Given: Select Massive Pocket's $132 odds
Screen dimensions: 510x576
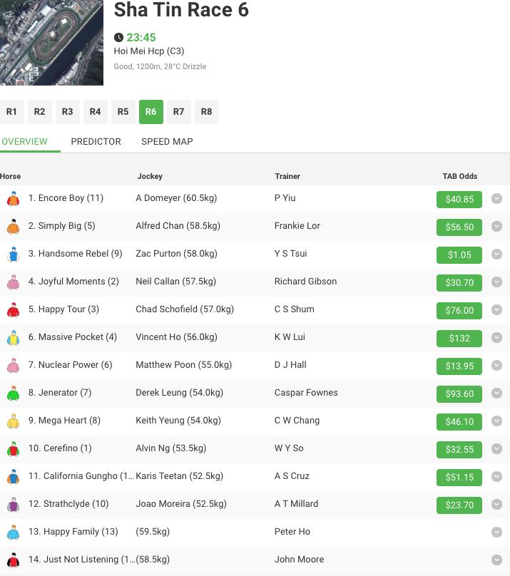Looking at the screenshot, I should tap(459, 338).
